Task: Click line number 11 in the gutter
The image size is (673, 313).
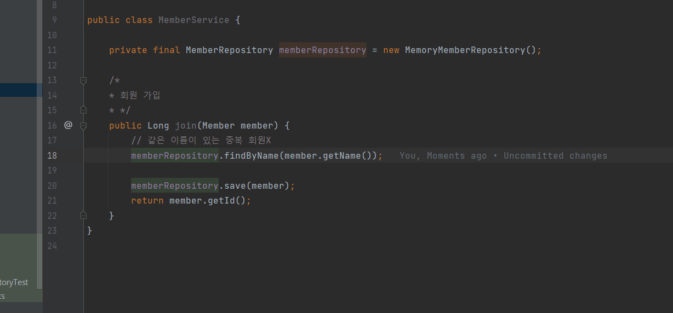Action: (52, 50)
